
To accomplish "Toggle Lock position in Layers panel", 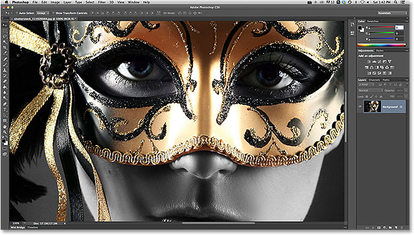I will tap(376, 96).
